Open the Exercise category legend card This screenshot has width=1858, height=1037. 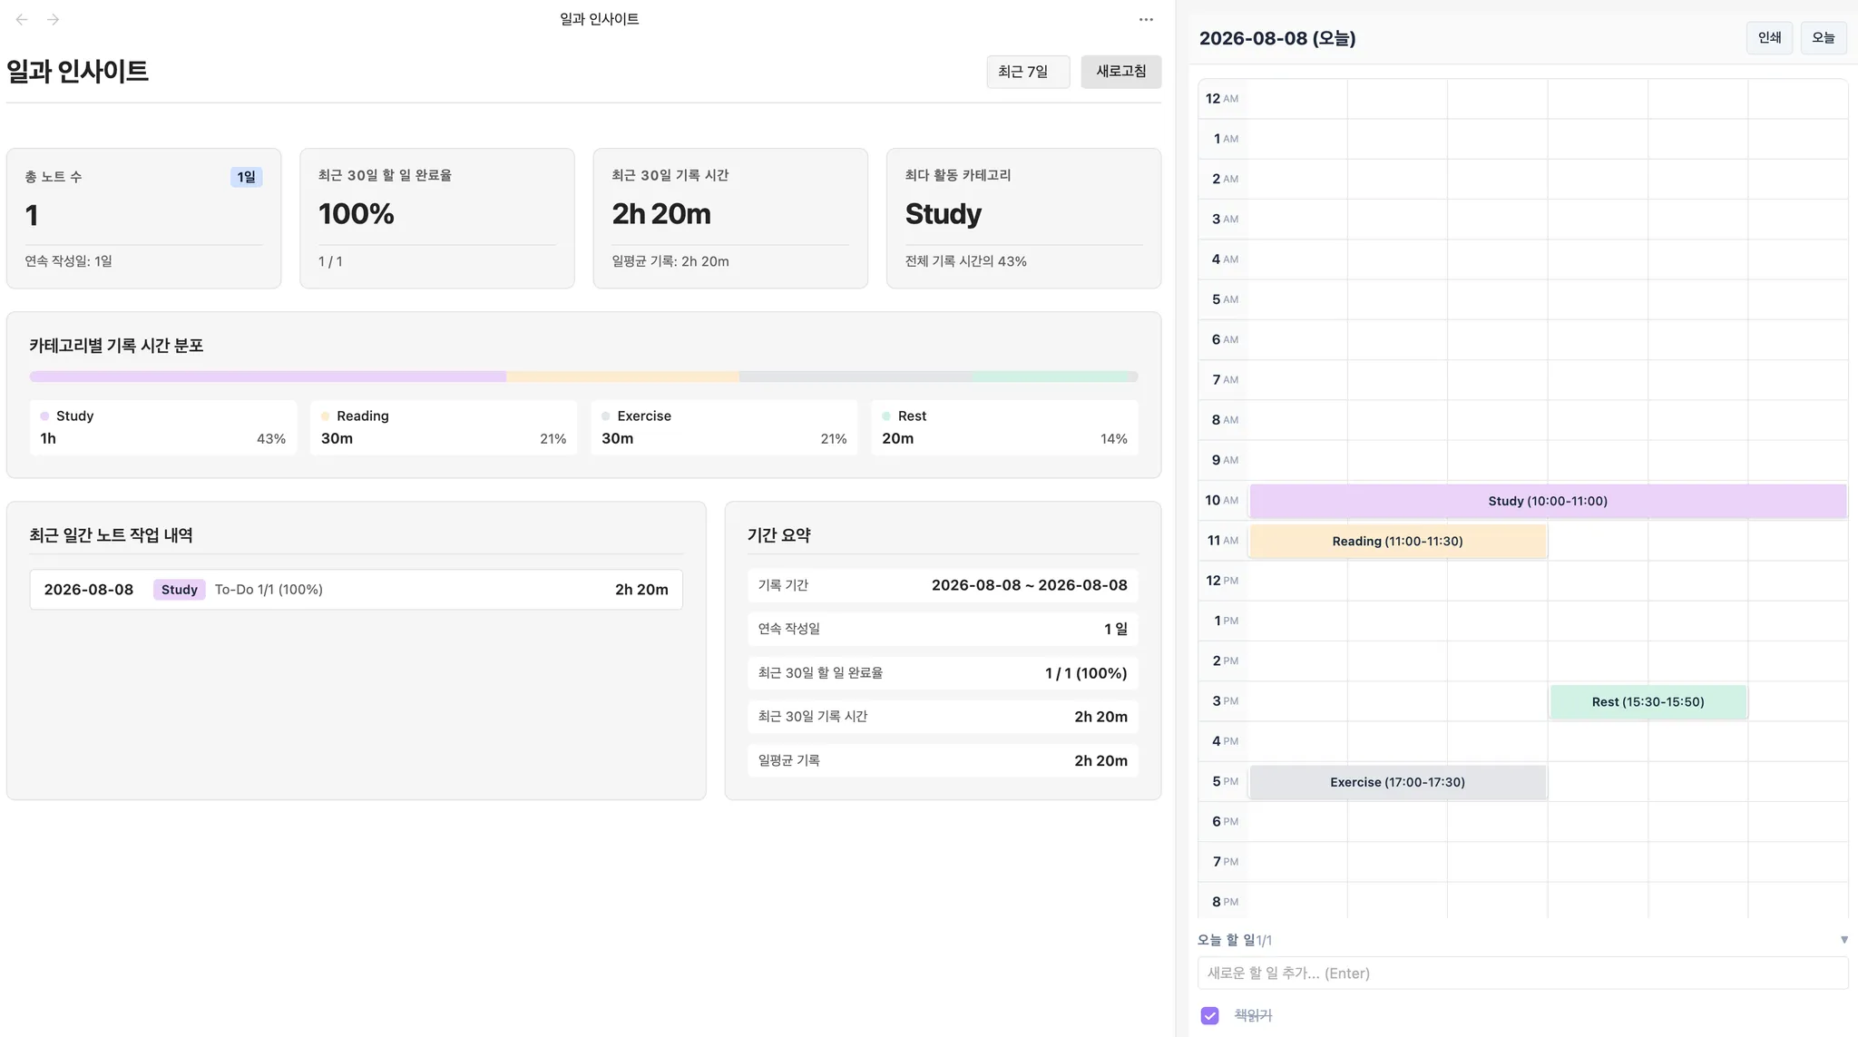tap(724, 427)
